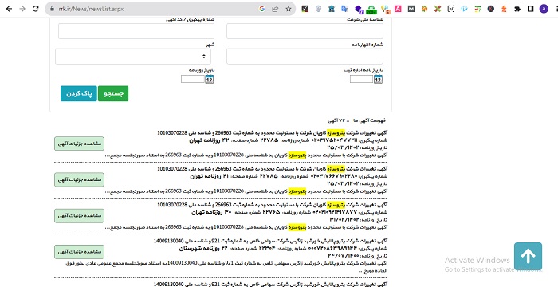Open the [u] bracket extension
The height and width of the screenshot is (287, 558).
tap(451, 9)
